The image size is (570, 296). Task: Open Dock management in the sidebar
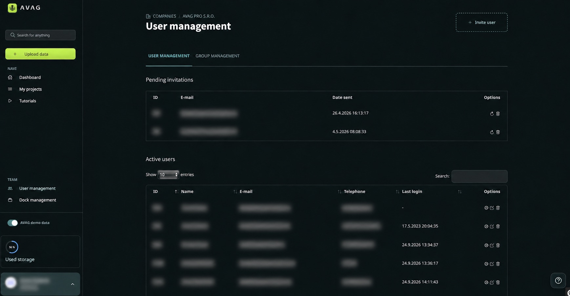(37, 200)
